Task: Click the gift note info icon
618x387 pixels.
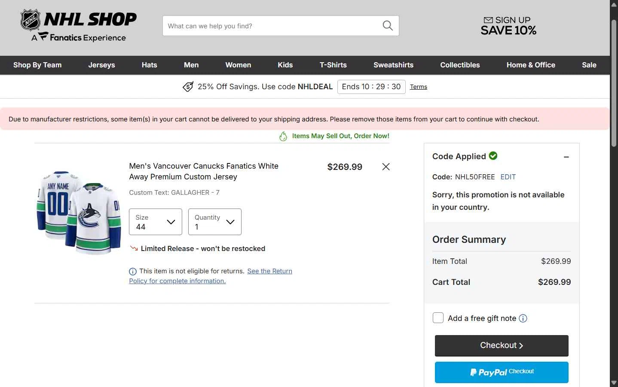Action: [523, 318]
